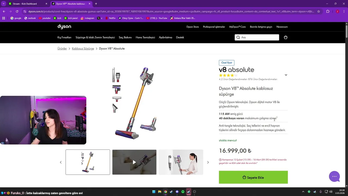Bookmark this page with the star icon

point(319,11)
